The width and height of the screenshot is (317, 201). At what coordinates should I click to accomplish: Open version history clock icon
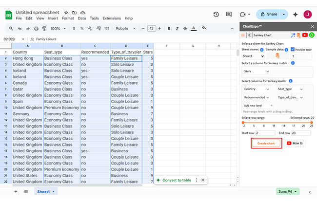point(216,14)
